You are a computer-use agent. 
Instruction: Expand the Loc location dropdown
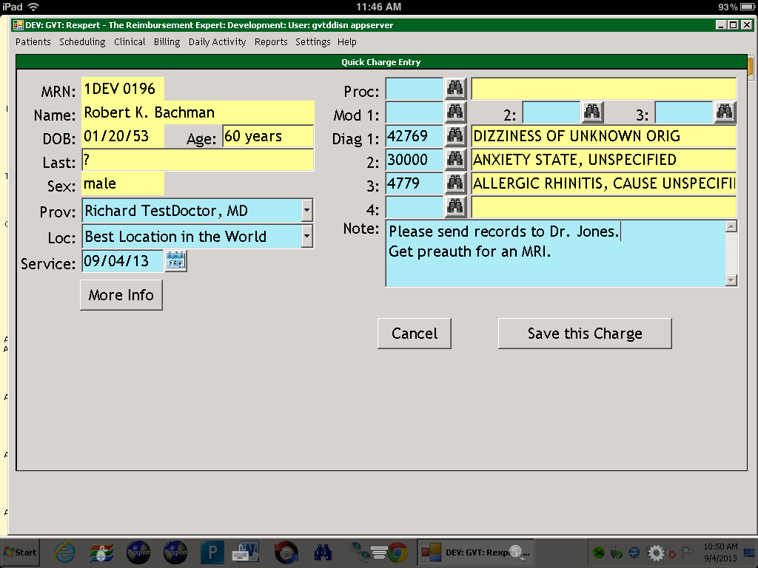coord(306,236)
